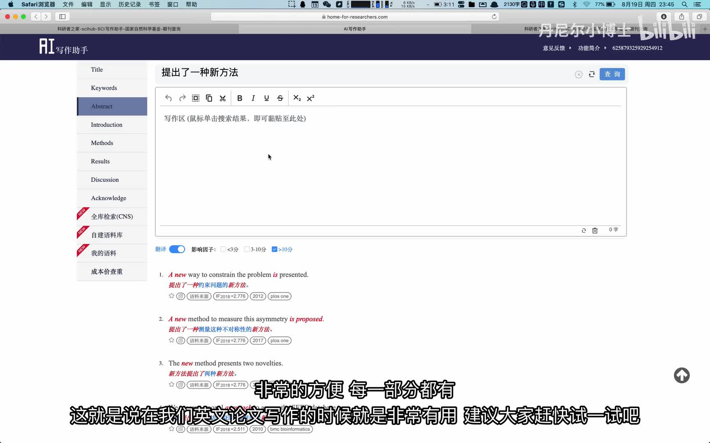Click the redo arrow in editor toolbar
Viewport: 710px width, 443px height.
(x=182, y=98)
